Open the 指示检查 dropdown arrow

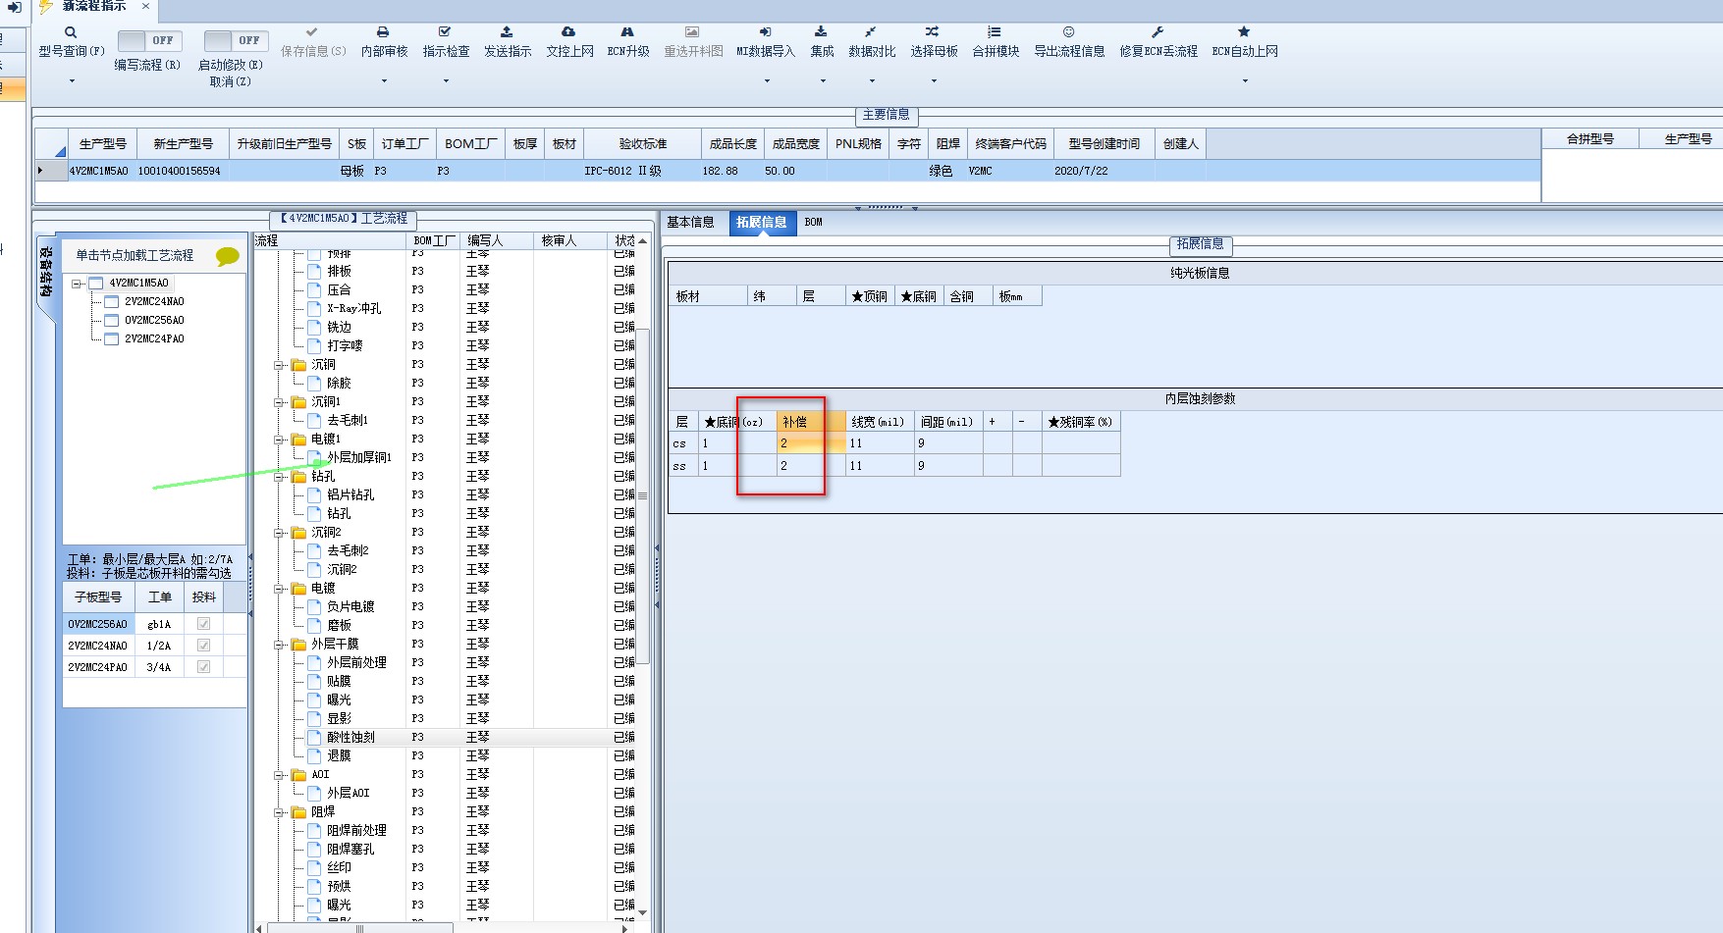(445, 81)
